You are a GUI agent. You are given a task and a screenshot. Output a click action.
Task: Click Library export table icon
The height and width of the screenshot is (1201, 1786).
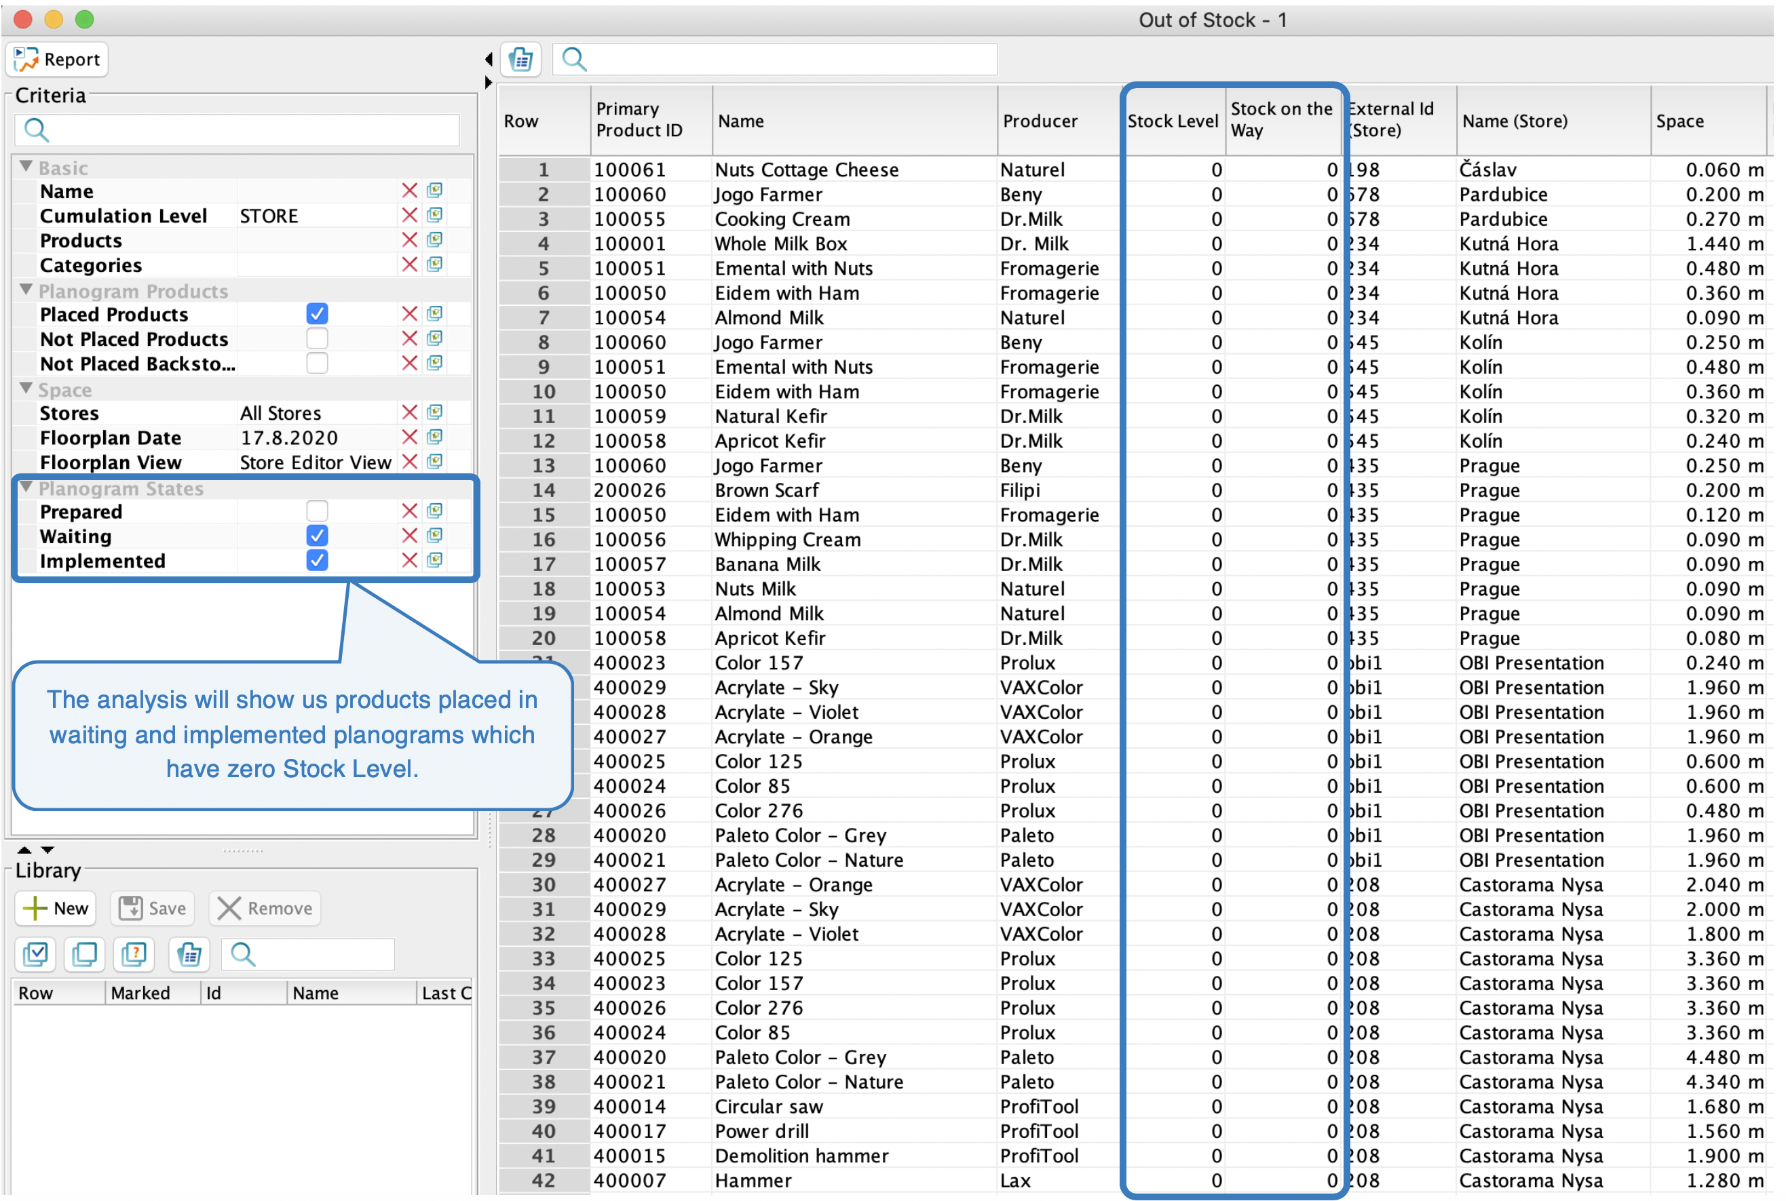(x=189, y=954)
